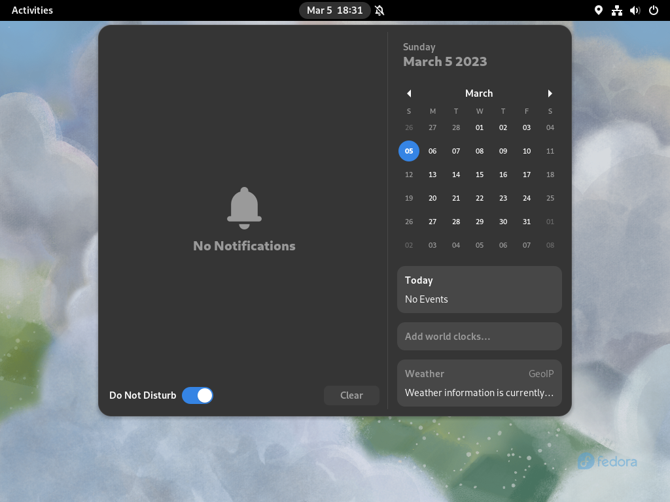Choose March 14 in the calendar
The height and width of the screenshot is (502, 670).
[x=456, y=175]
